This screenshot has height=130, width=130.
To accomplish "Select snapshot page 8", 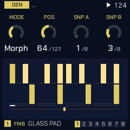I will [123, 124].
